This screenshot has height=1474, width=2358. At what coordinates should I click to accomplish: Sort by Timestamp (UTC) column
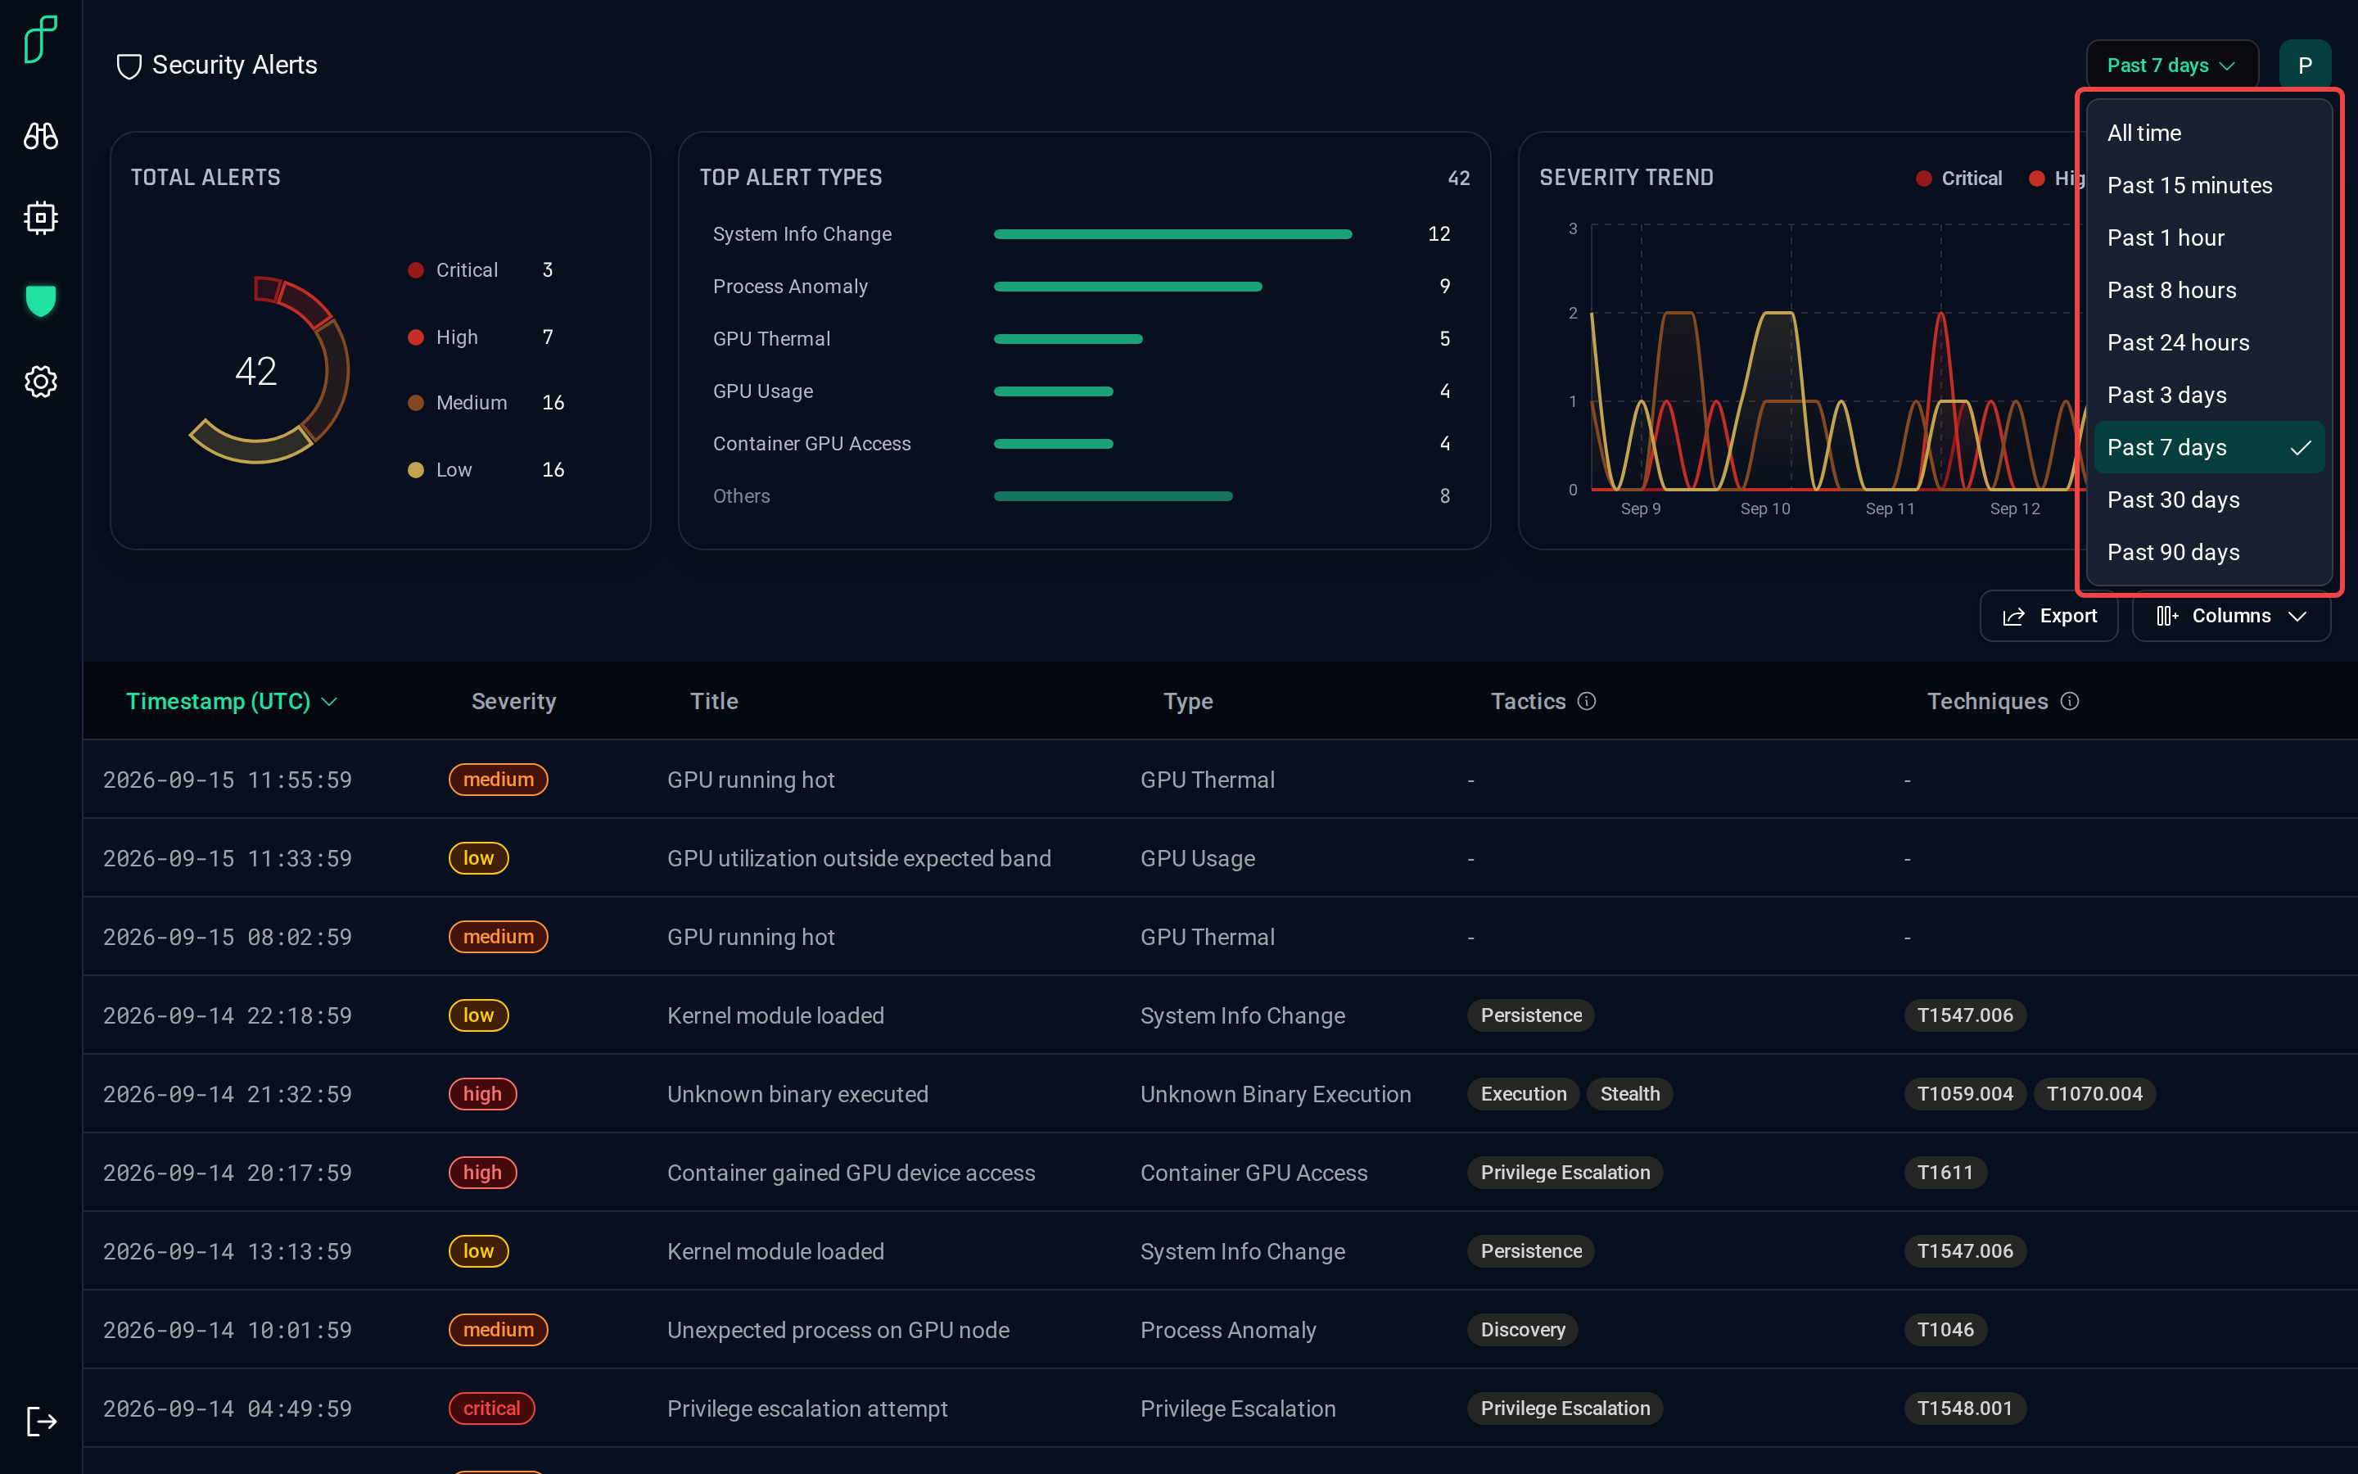coord(231,701)
